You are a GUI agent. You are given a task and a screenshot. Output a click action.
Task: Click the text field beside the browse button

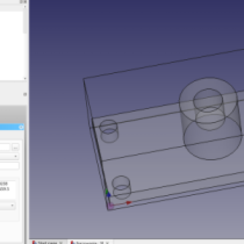(5, 147)
